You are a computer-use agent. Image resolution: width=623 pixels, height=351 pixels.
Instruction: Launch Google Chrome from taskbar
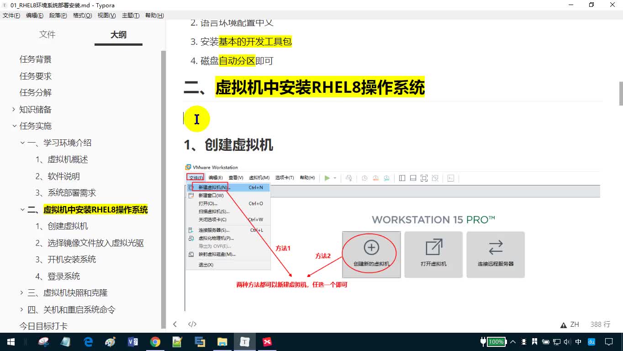[x=155, y=342]
